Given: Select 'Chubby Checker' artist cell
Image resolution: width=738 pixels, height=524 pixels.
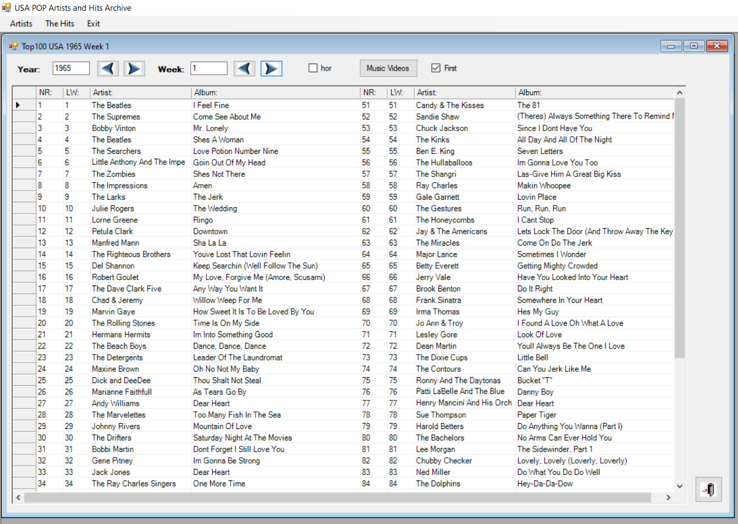Looking at the screenshot, I should coord(465,461).
